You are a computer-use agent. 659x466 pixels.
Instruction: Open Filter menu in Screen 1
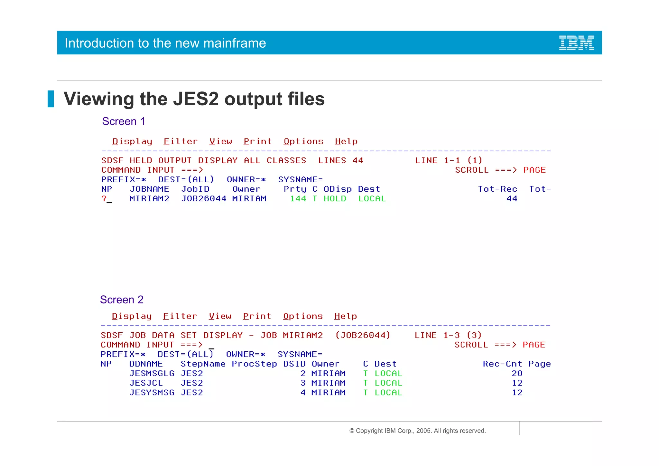[180, 141]
